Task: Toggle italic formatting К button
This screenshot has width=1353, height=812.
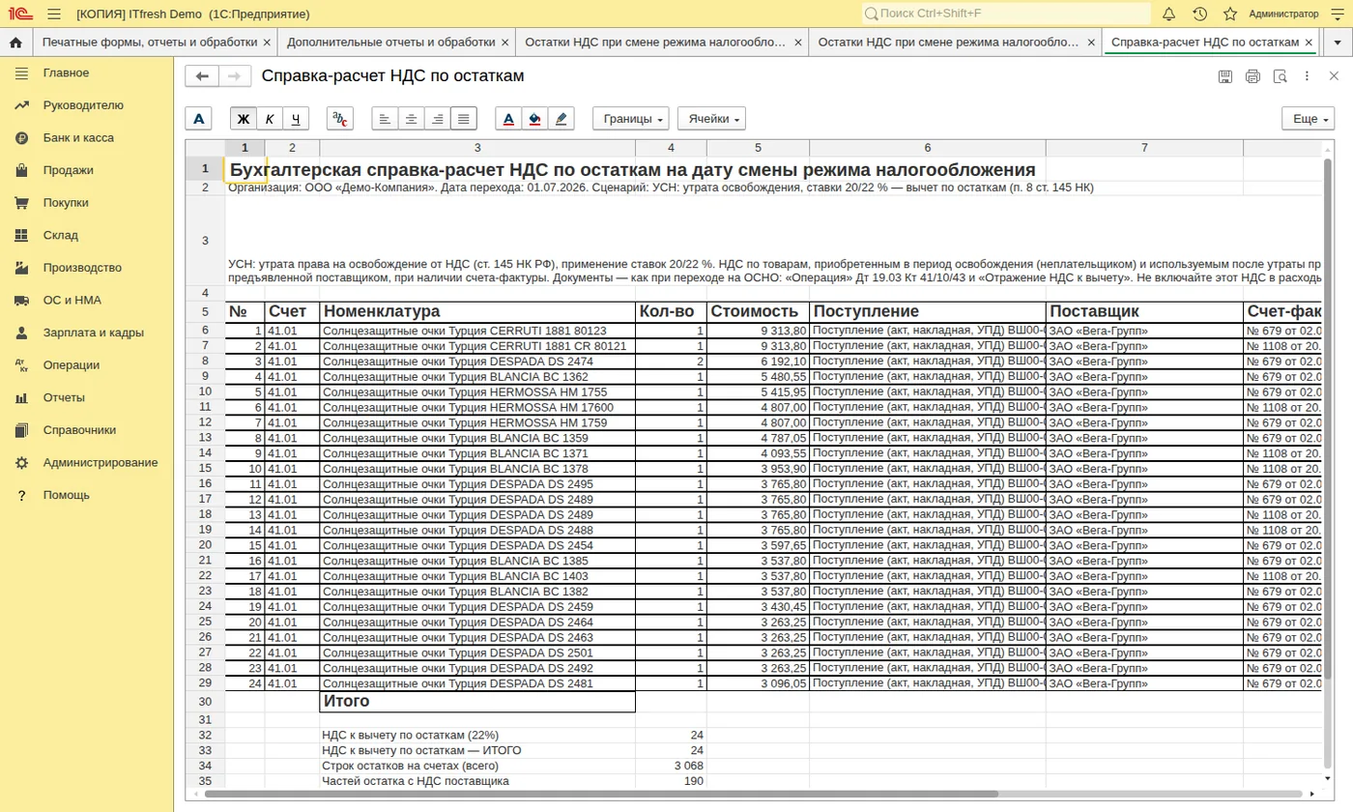Action: tap(270, 118)
